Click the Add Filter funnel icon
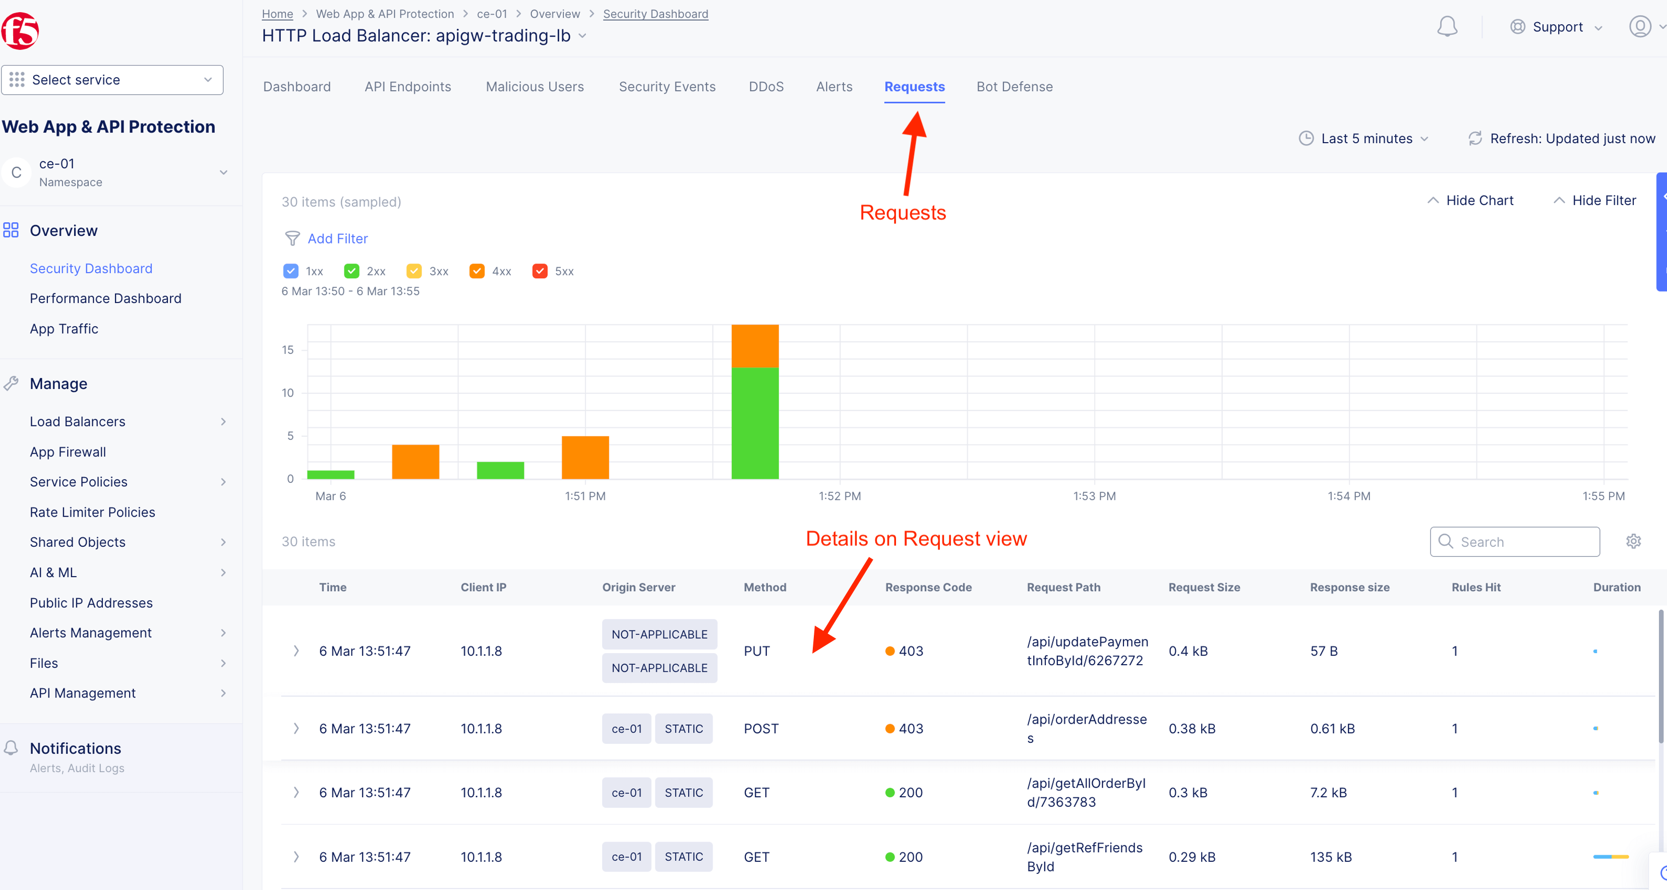 point(292,239)
